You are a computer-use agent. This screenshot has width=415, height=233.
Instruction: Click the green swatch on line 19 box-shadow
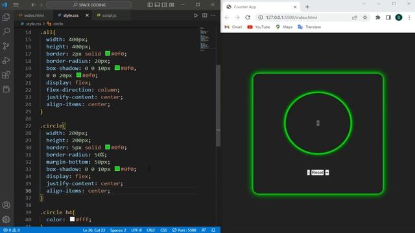117,68
